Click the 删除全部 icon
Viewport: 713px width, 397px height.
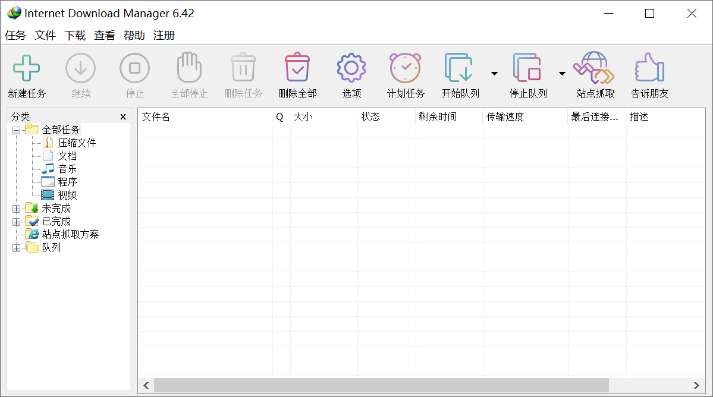(x=297, y=68)
